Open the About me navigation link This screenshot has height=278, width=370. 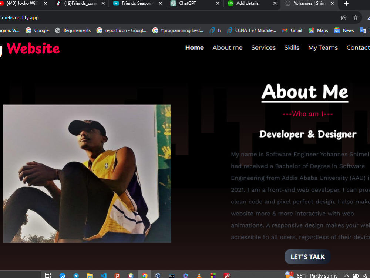[227, 47]
